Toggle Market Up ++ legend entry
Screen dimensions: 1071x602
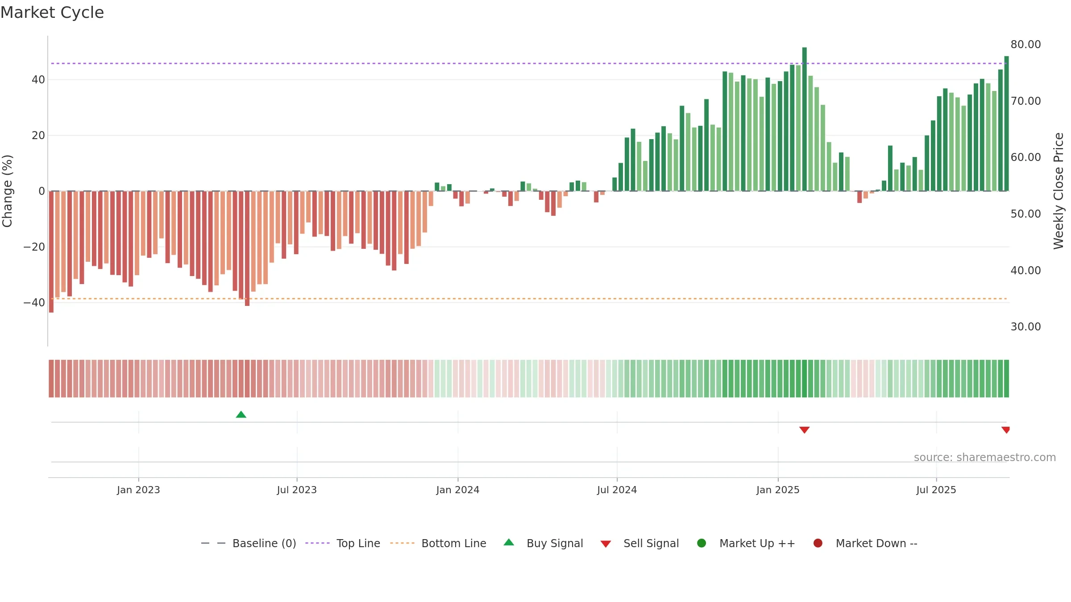click(x=746, y=543)
